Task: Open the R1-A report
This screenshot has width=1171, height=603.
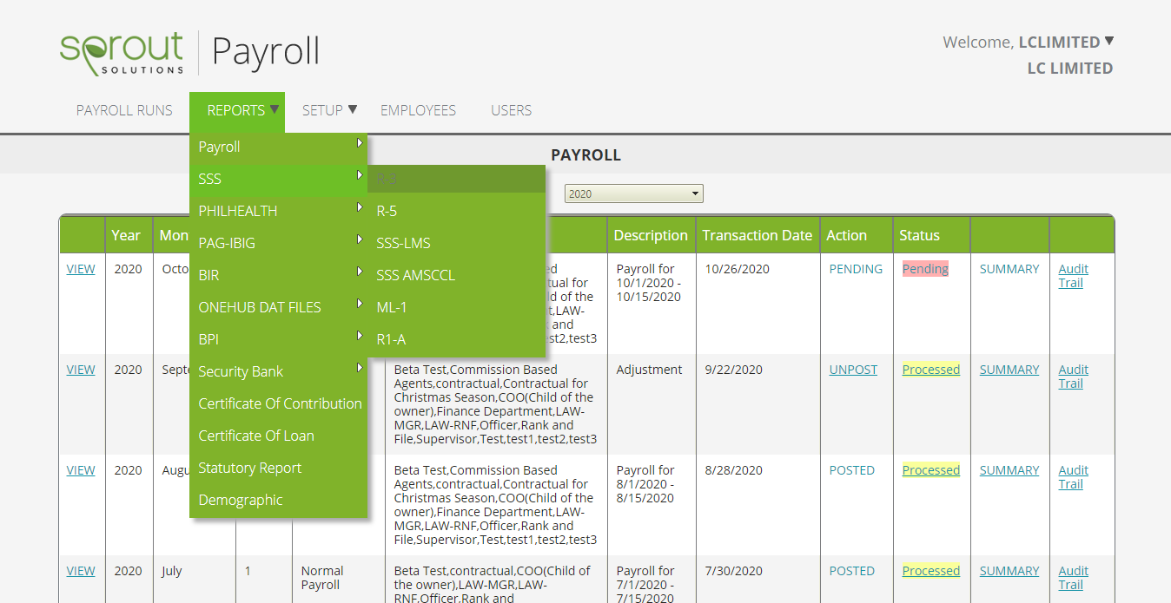Action: click(x=391, y=339)
